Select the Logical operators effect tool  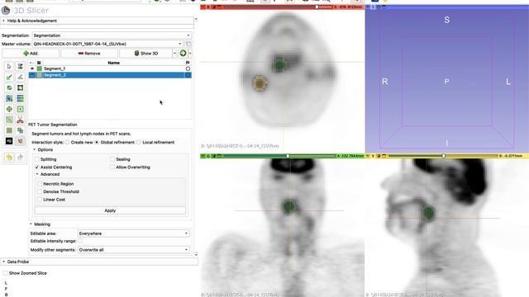point(20,130)
